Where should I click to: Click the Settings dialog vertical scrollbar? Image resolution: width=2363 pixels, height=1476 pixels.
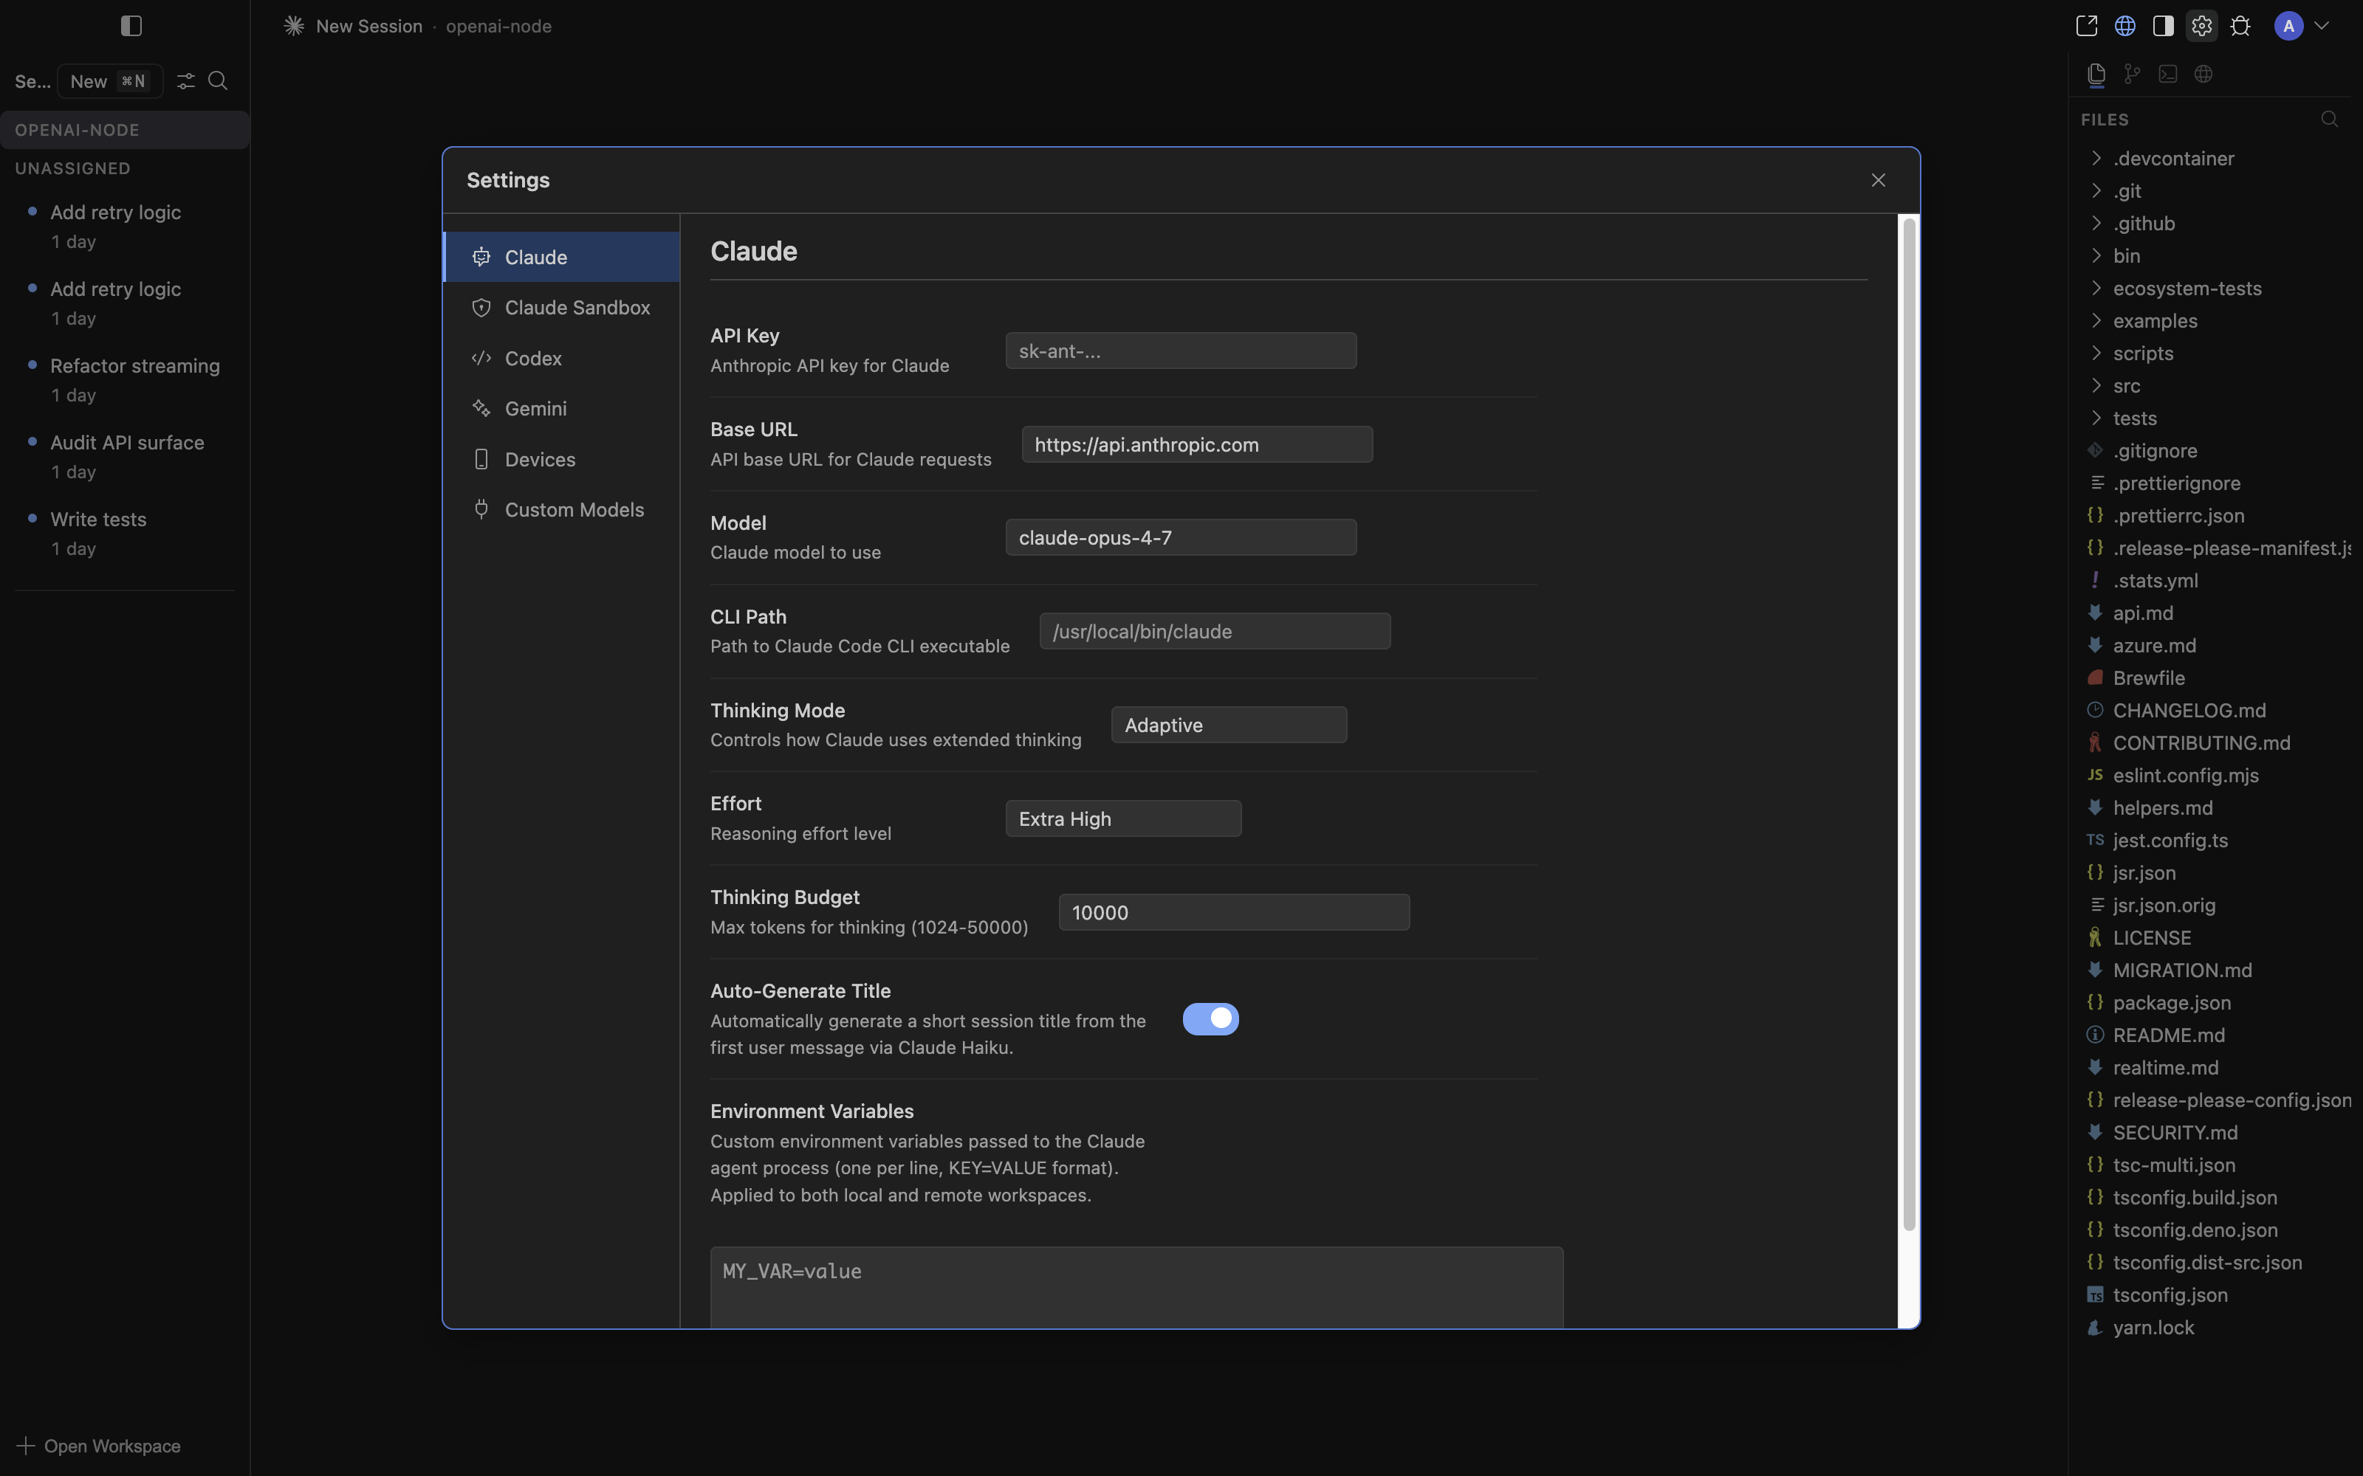tap(1909, 724)
